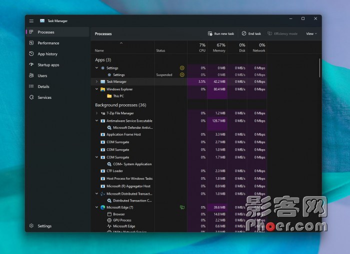Click the End task button
Screen dimensions: 350x254
(x=251, y=33)
